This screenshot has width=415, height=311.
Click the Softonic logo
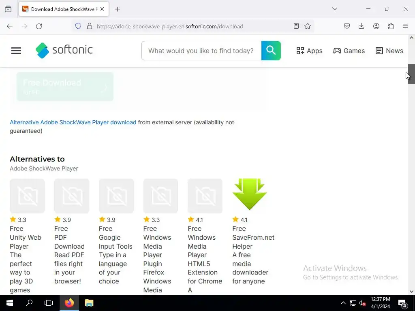click(64, 50)
